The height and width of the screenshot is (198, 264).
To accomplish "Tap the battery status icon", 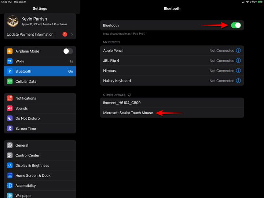I will (x=260, y=2).
